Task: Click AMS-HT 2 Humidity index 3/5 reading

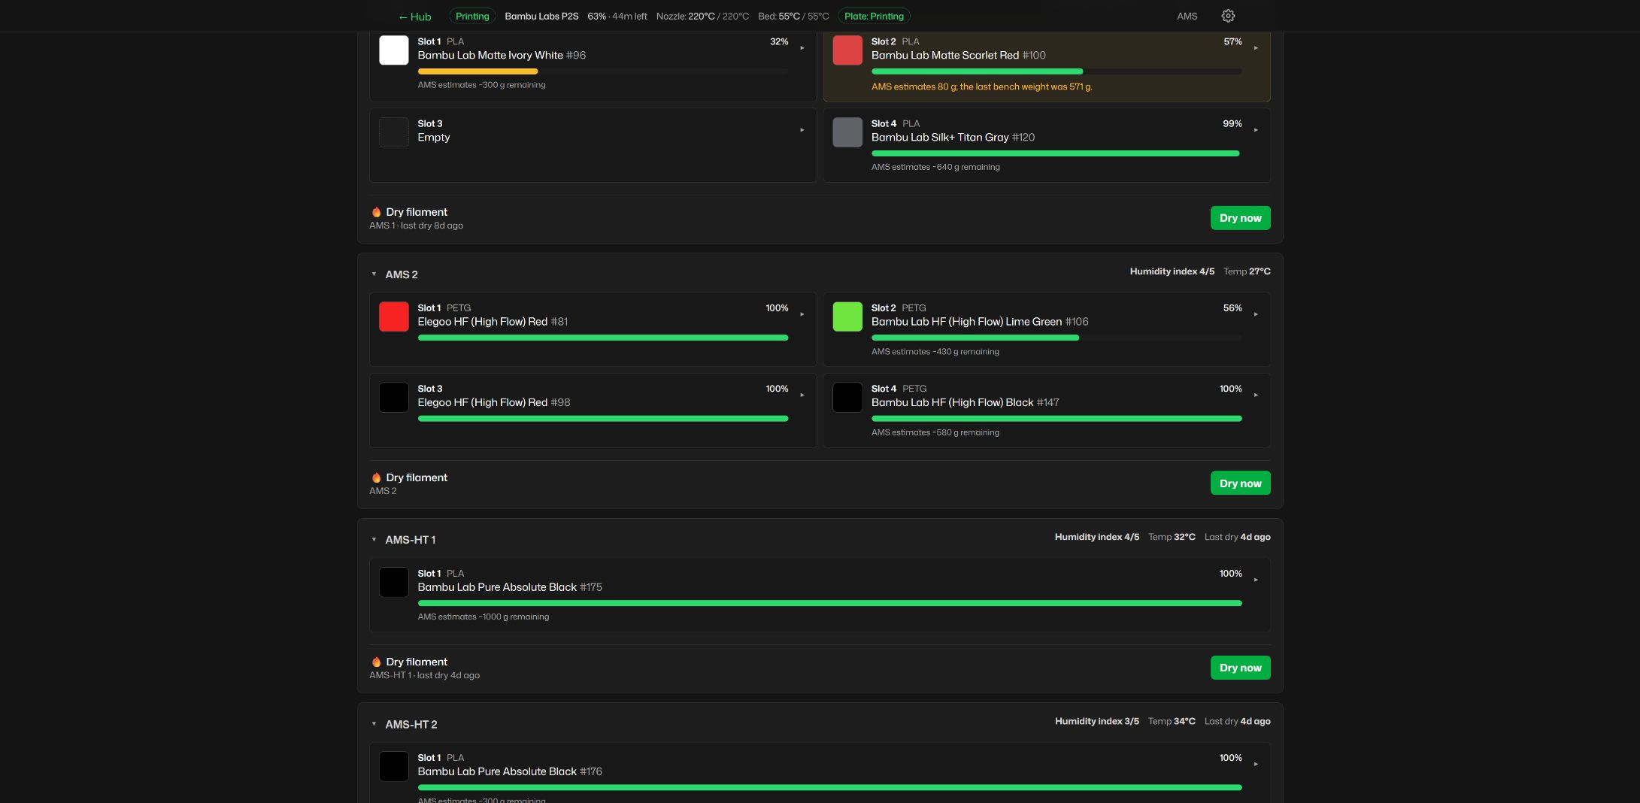Action: pyautogui.click(x=1096, y=721)
